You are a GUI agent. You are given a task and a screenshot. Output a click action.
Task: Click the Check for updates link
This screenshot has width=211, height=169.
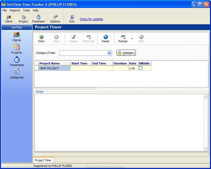tap(91, 19)
